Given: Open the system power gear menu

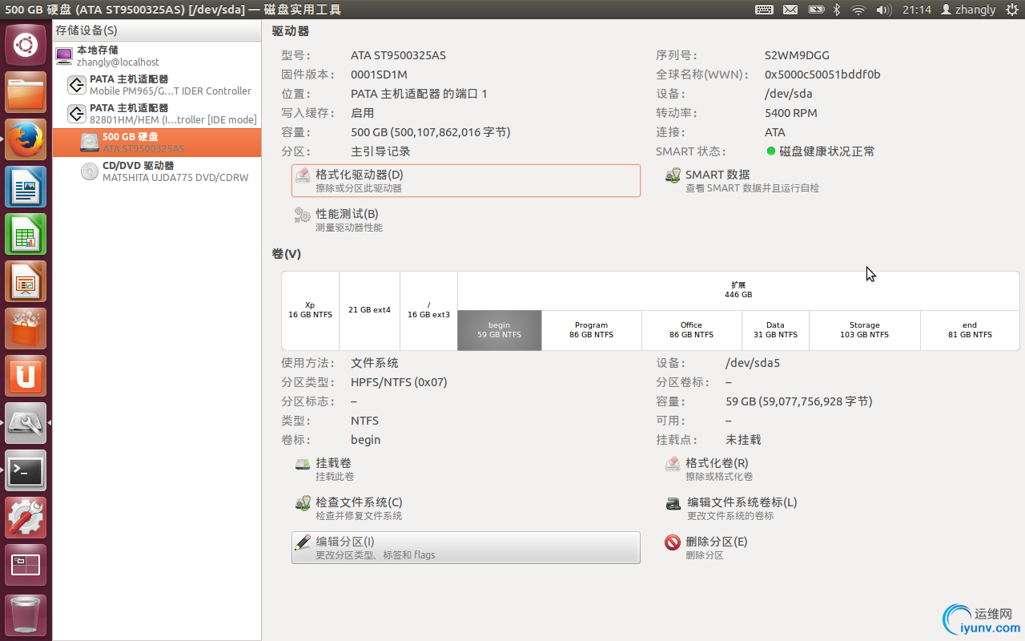Looking at the screenshot, I should tap(1011, 10).
